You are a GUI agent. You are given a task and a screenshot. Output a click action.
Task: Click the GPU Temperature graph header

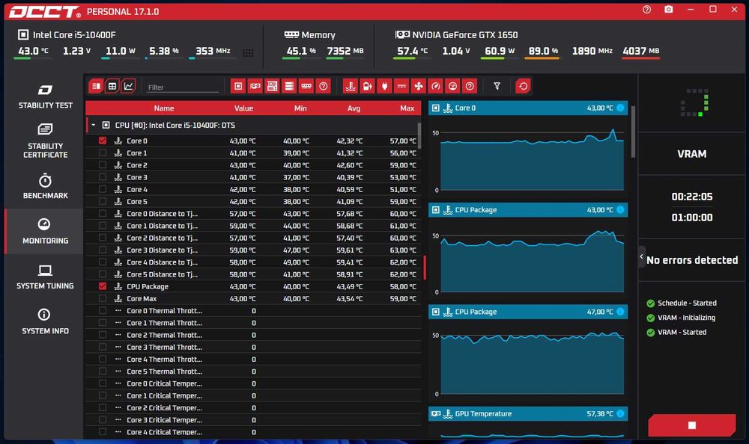tap(528, 413)
